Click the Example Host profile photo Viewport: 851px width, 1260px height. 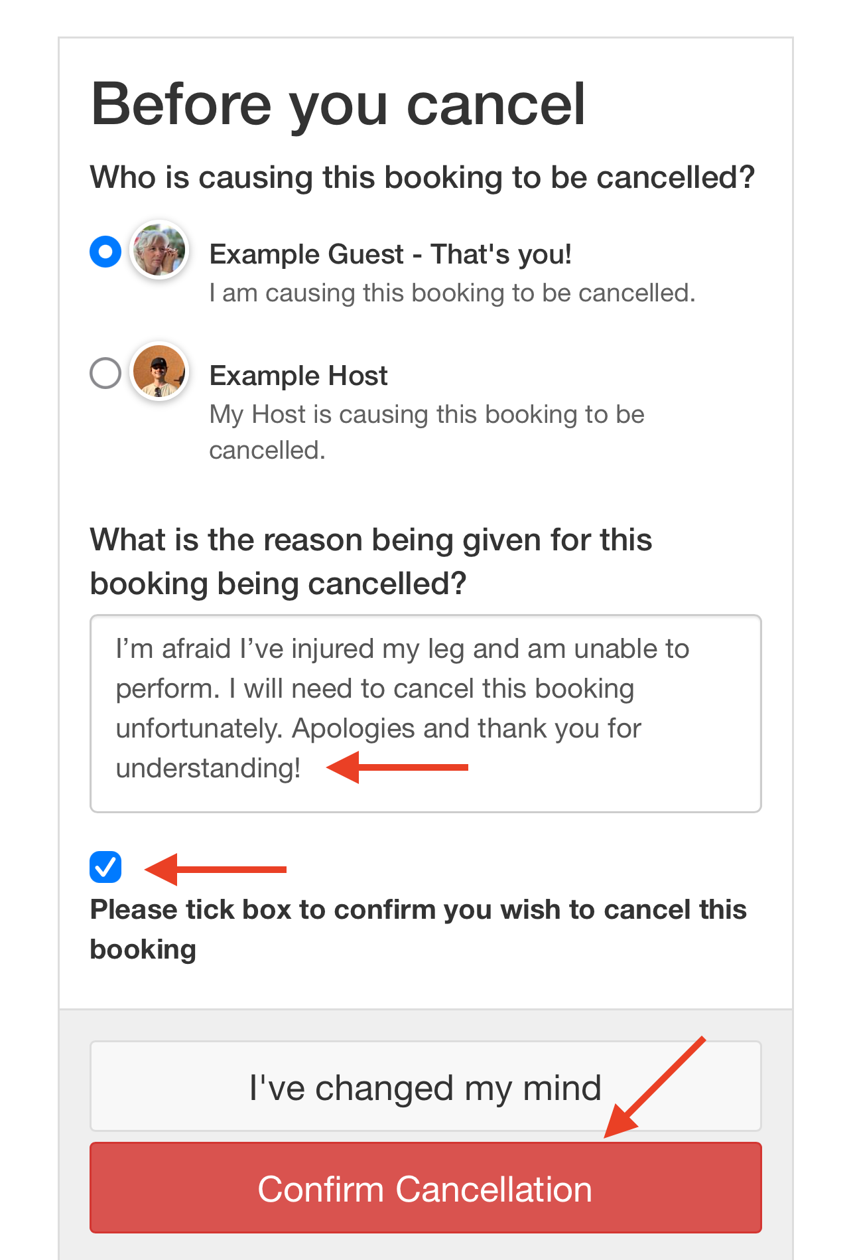pyautogui.click(x=159, y=371)
